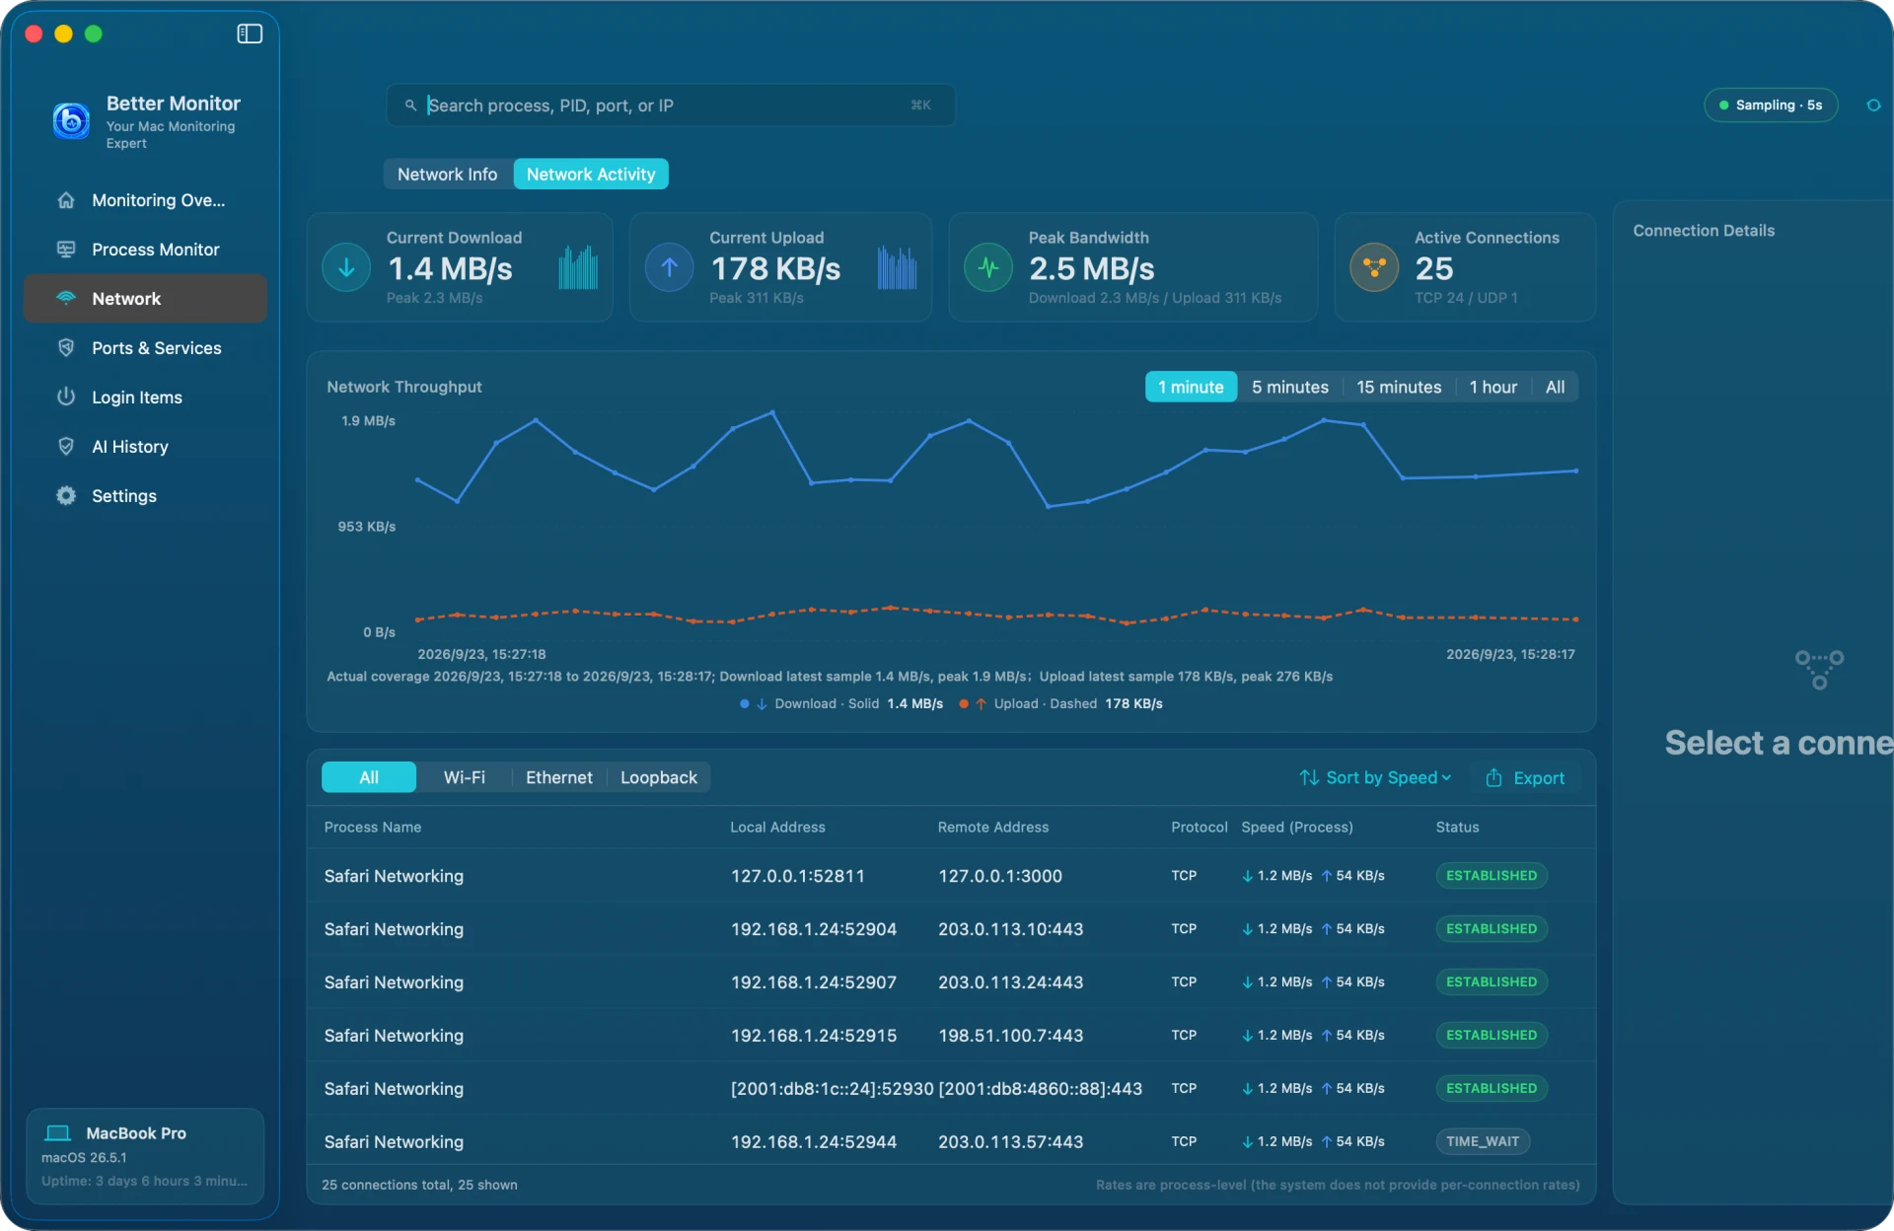Screen dimensions: 1894x1231
Task: Filter connections by Ethernet
Action: (x=558, y=778)
